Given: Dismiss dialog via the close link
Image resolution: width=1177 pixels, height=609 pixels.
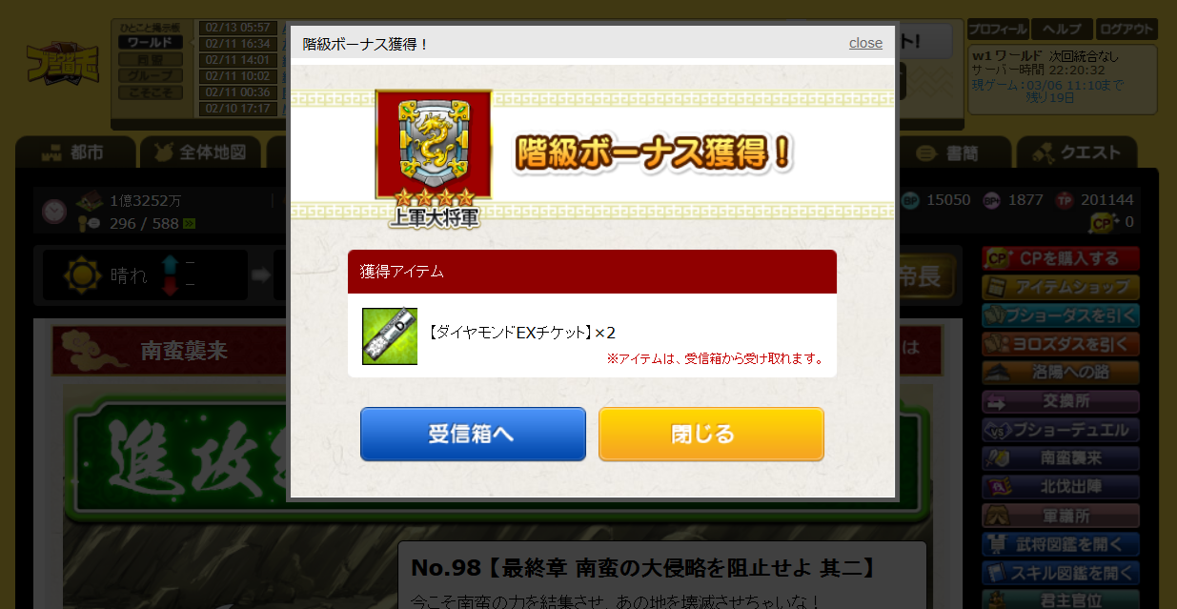Looking at the screenshot, I should 865,43.
